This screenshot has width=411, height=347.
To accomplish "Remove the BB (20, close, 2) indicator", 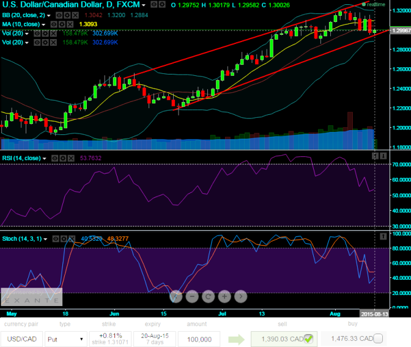I will click(75, 15).
